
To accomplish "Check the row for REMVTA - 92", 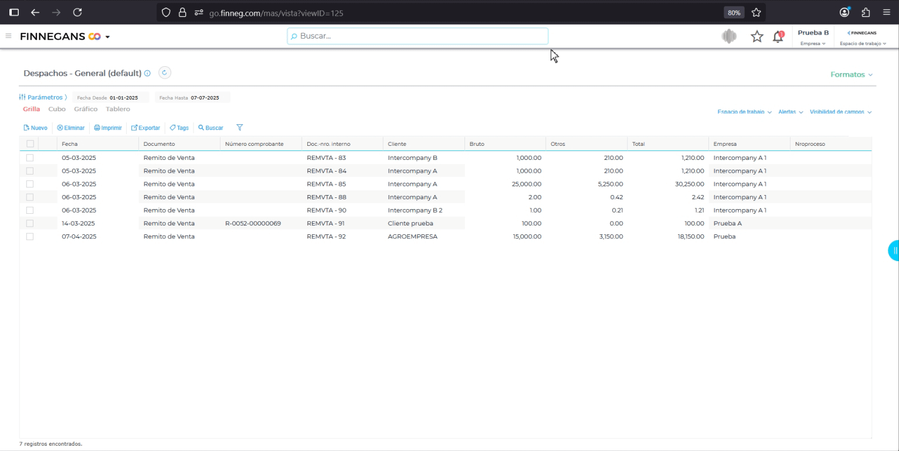I will point(30,237).
